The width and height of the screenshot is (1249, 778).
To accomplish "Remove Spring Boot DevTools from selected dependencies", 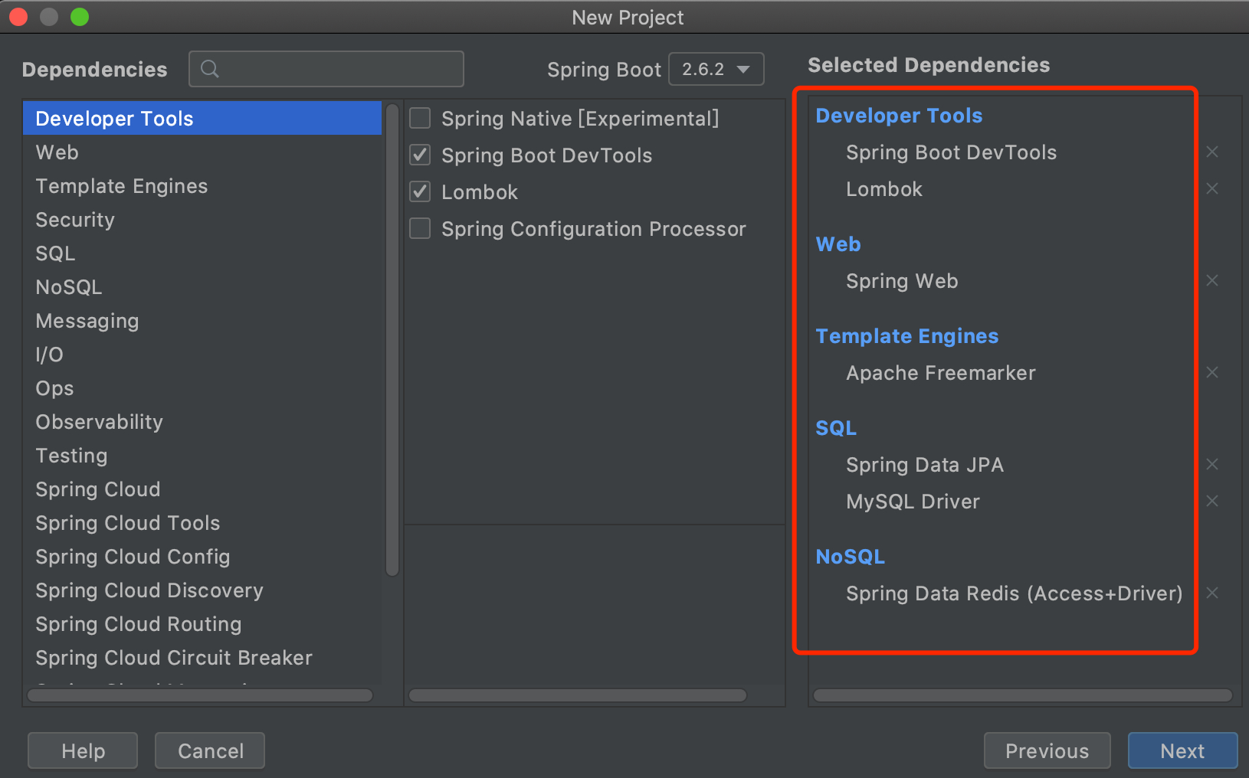I will tap(1212, 152).
